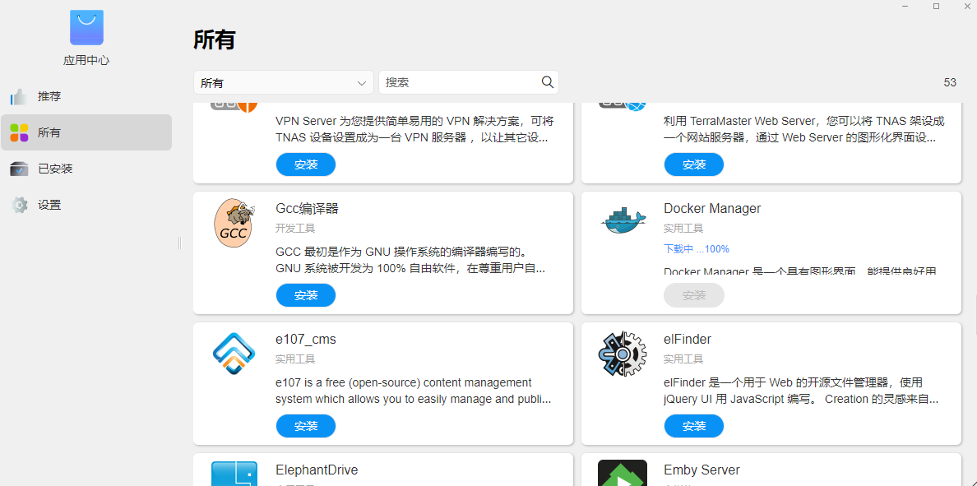
Task: Click the Docker Manager whale icon
Action: [x=623, y=220]
